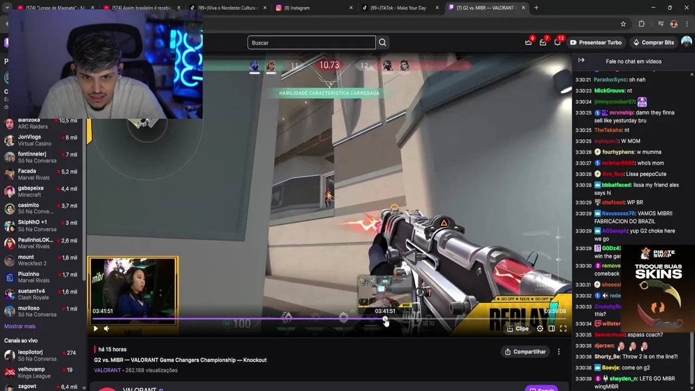Open leopilotorj live channel

point(41,356)
